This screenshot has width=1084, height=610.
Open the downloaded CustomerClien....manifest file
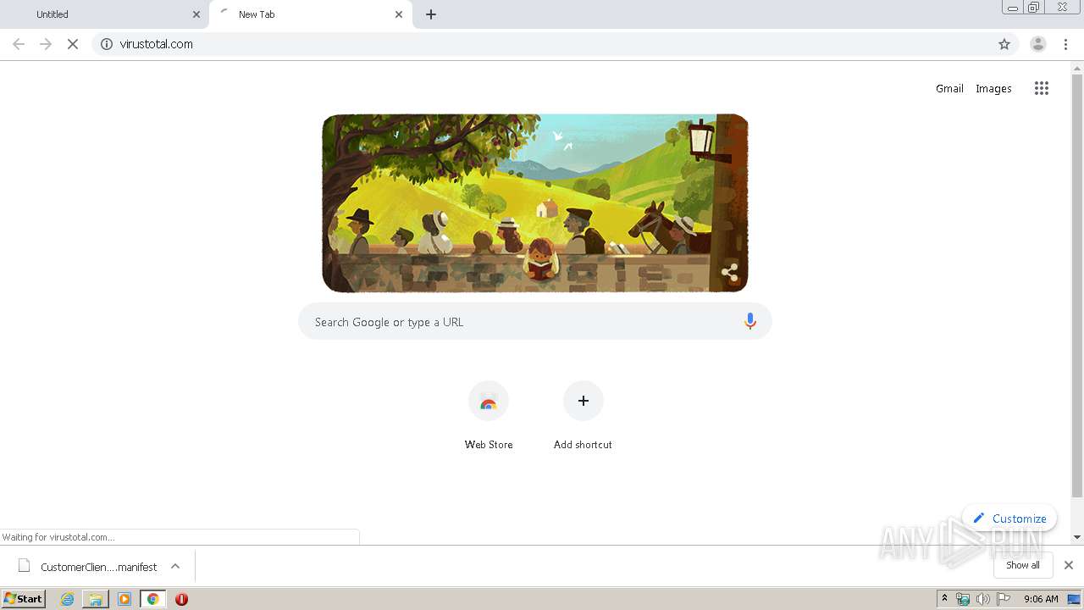89,567
